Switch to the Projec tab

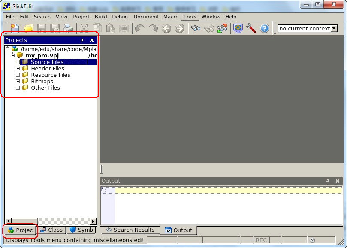20,230
